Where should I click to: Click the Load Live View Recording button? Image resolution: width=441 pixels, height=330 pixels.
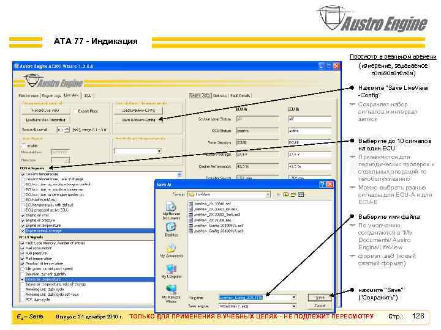(45, 120)
